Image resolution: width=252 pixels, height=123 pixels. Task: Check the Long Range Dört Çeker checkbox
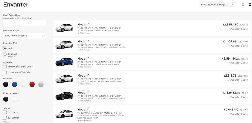click(5, 72)
